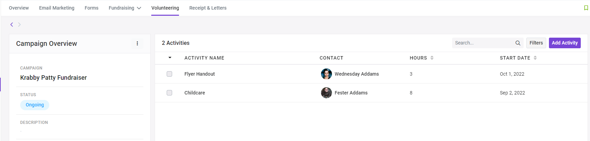
Task: Click Fester Addams' avatar picture
Action: 326,93
